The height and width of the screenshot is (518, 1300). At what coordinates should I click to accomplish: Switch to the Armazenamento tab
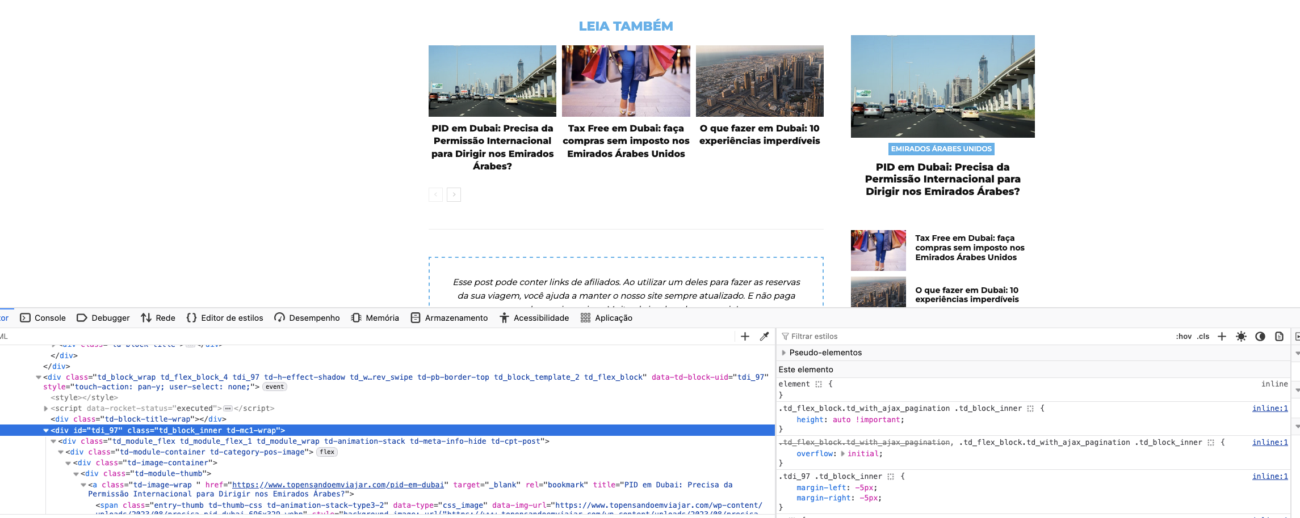click(449, 318)
